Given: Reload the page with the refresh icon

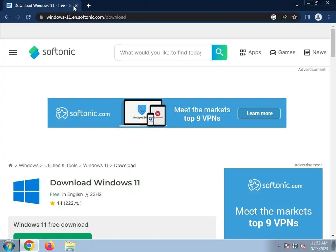Looking at the screenshot, I should click(28, 17).
